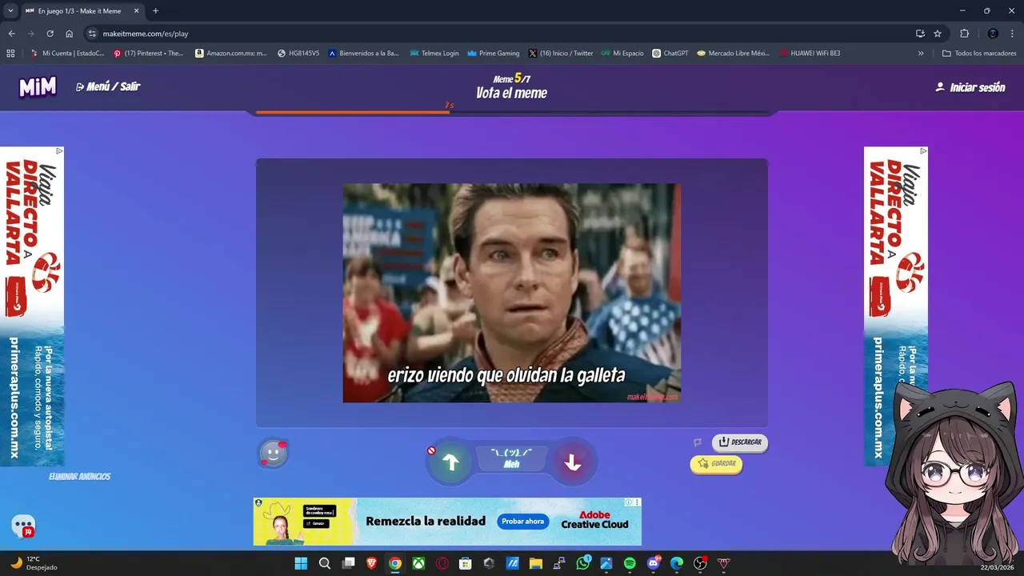The image size is (1024, 576).
Task: Open the Chrome profile avatar
Action: (993, 34)
